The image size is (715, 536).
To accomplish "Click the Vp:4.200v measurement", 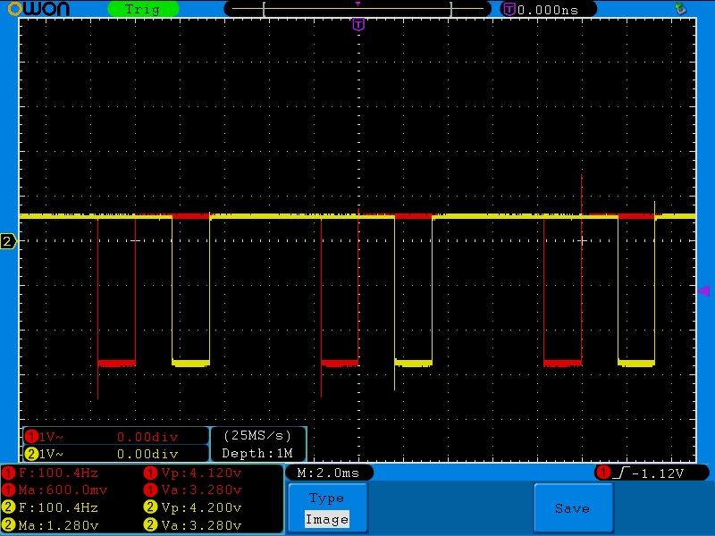I will tap(201, 507).
